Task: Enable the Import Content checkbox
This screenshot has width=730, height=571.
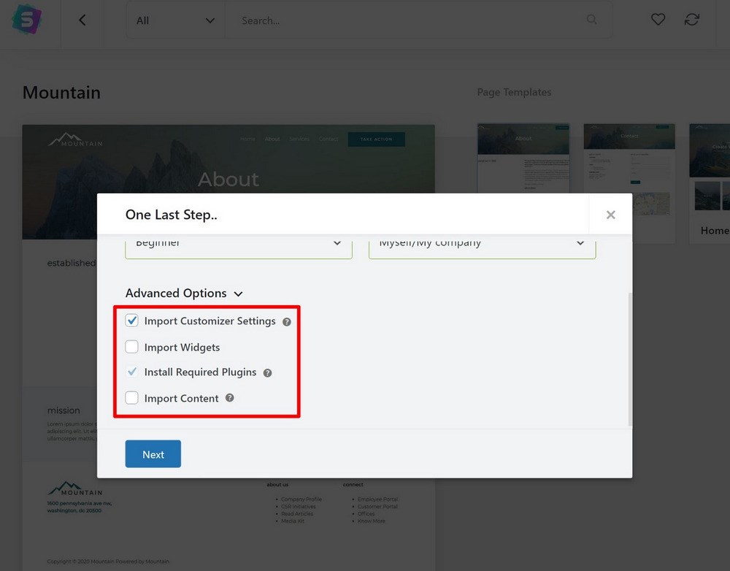Action: (131, 398)
